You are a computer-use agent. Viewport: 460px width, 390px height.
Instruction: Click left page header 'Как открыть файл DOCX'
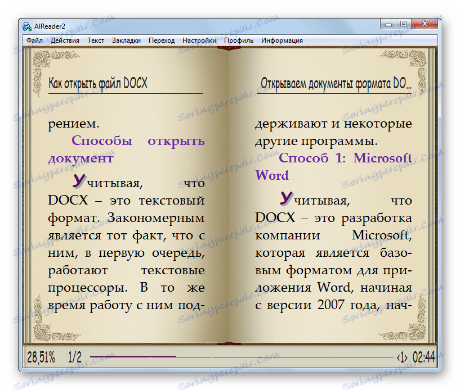point(98,83)
